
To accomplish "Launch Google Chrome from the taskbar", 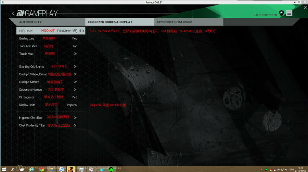I will (x=41, y=169).
